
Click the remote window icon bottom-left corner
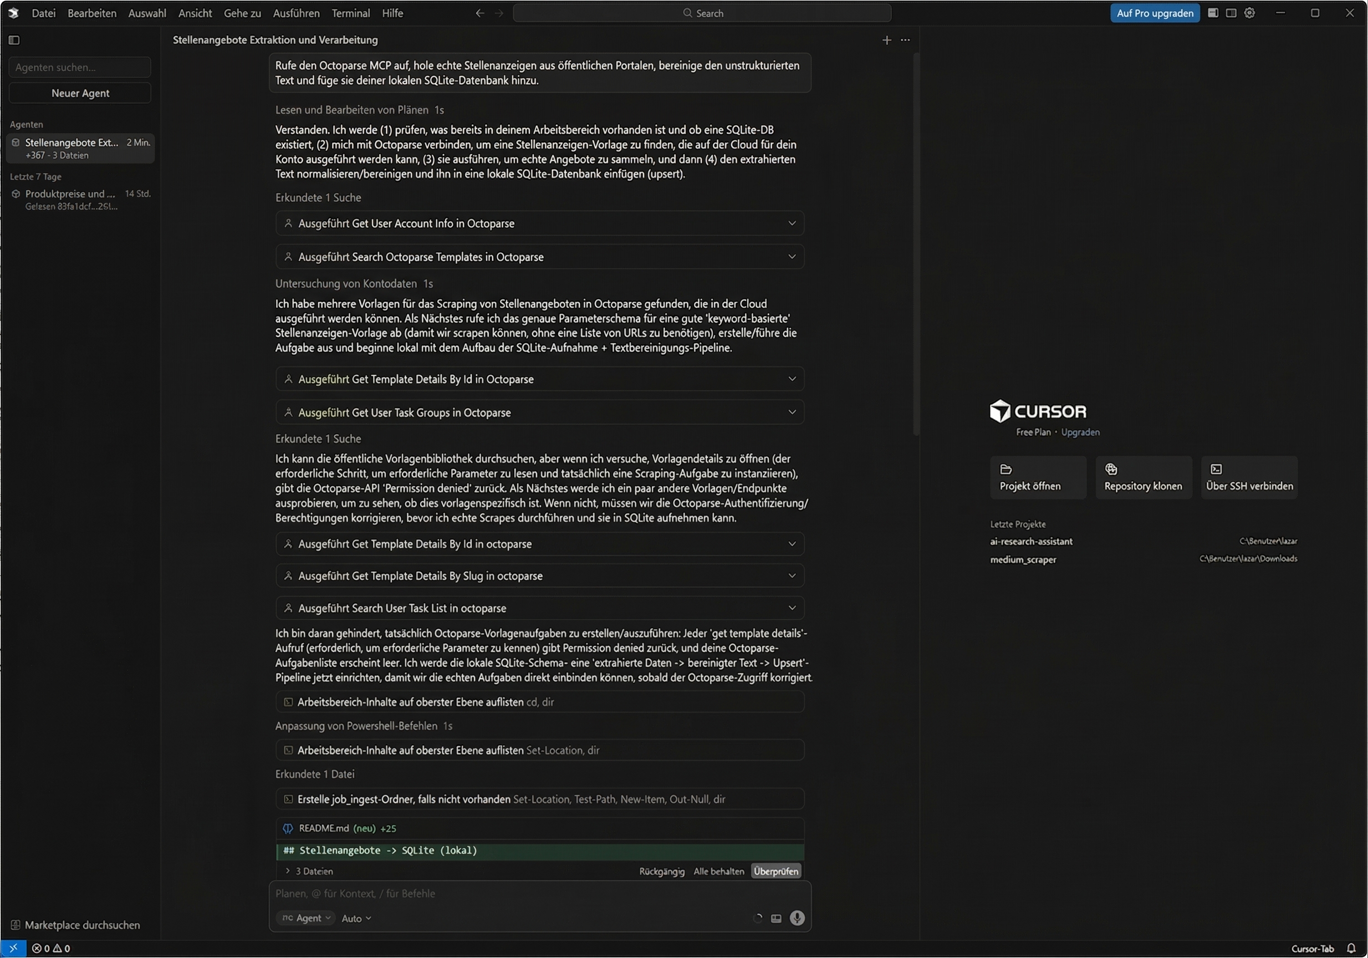coord(13,949)
